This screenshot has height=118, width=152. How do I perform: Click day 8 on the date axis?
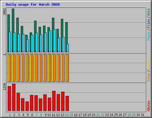[x=41, y=115]
